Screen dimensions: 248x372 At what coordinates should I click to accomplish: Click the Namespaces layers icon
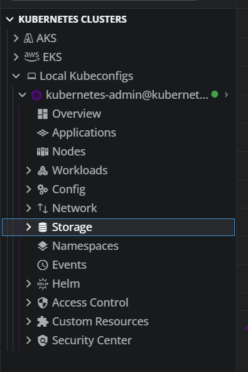[x=43, y=246]
